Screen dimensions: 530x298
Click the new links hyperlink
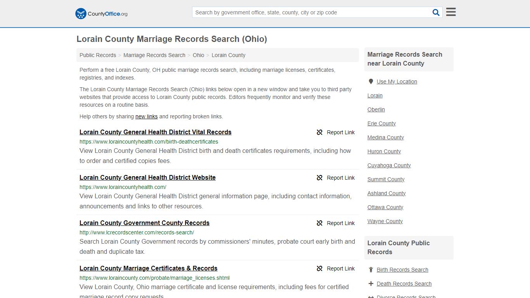[146, 116]
